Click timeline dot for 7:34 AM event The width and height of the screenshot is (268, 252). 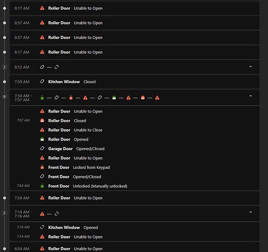click(5, 198)
